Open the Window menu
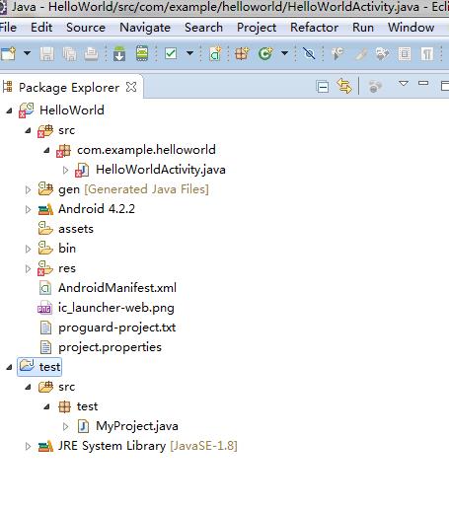449x510 pixels. pos(412,28)
